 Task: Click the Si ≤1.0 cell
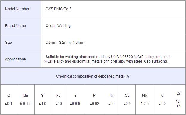(x=43, y=99)
